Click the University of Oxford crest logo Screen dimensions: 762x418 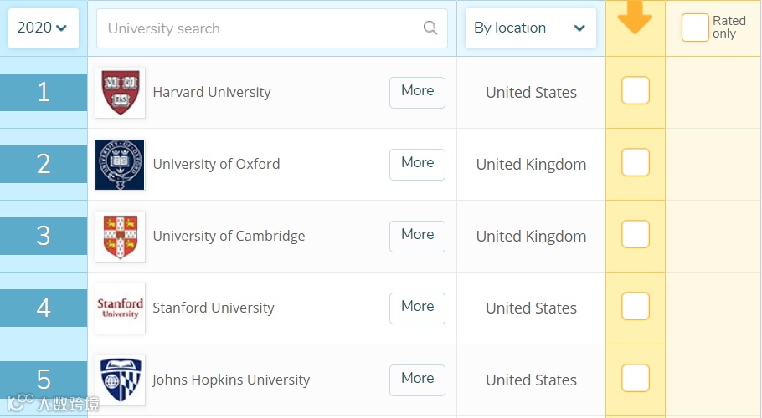[120, 165]
